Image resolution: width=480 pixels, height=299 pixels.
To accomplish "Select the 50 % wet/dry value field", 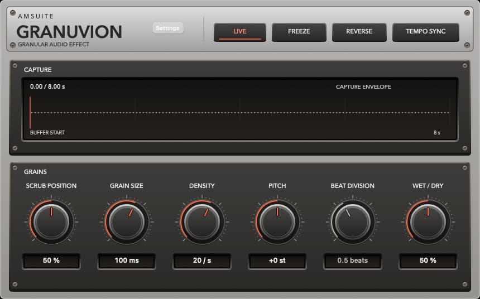I will click(428, 261).
